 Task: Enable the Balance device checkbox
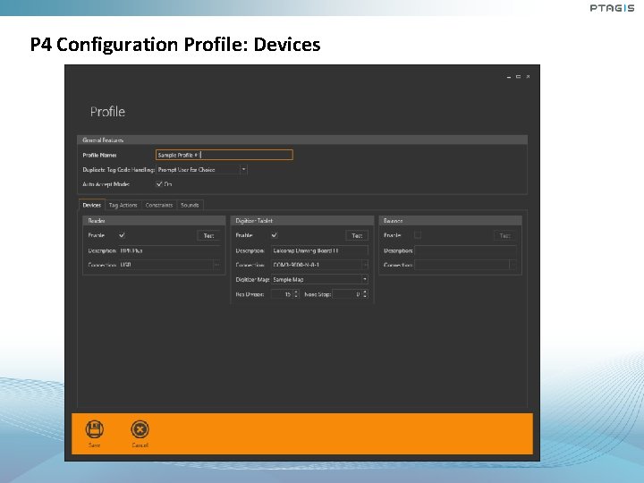[418, 235]
